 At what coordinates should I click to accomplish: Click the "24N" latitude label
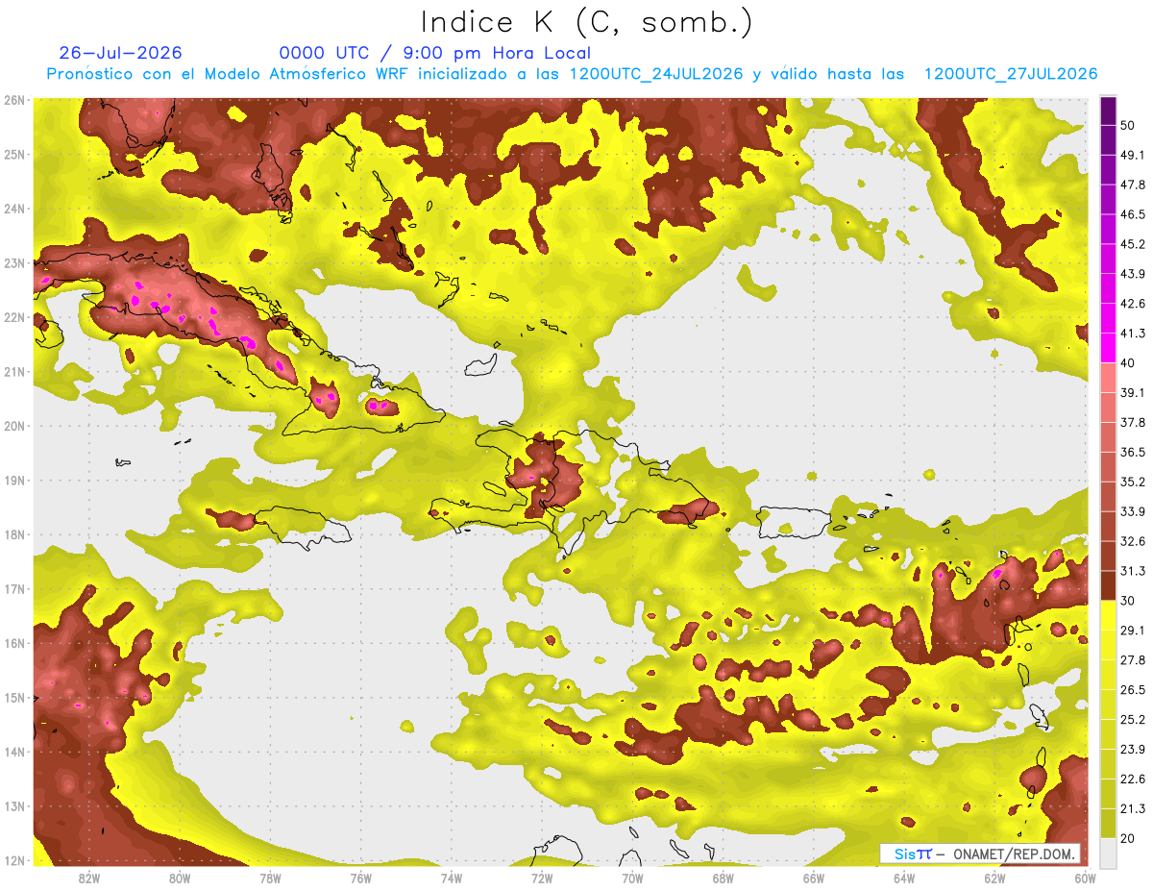coord(14,209)
